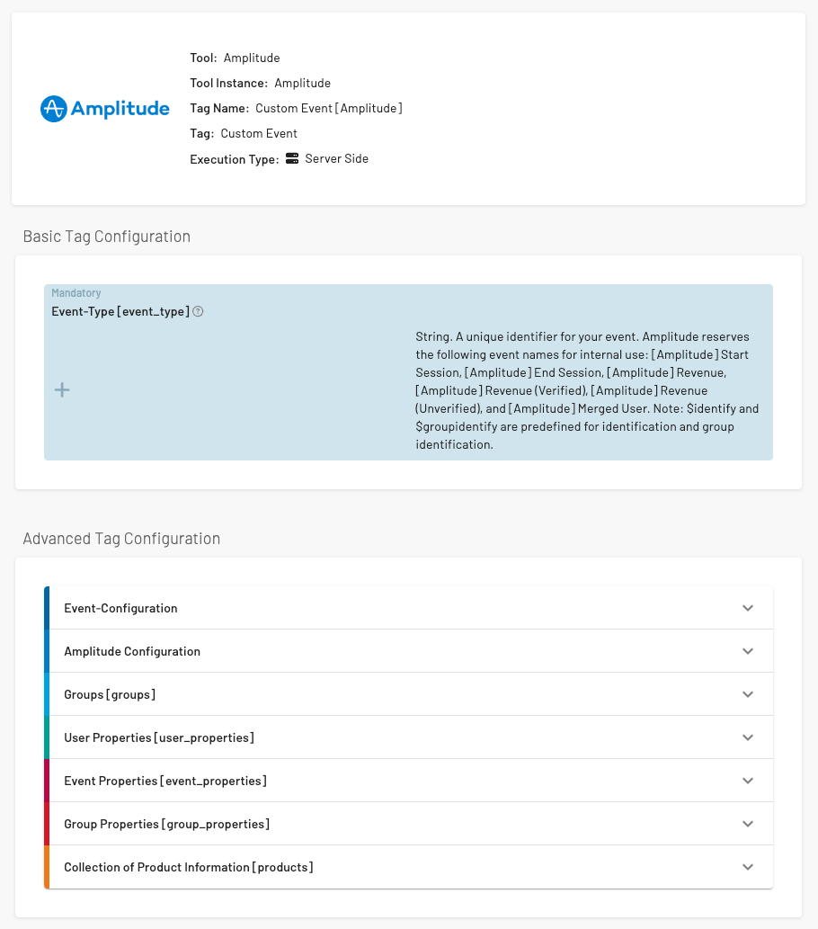Viewport: 818px width, 929px height.
Task: Expand the Groups [groups] chevron
Action: (747, 694)
